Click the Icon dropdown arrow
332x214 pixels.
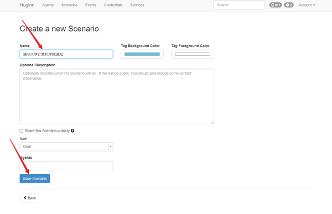point(110,147)
